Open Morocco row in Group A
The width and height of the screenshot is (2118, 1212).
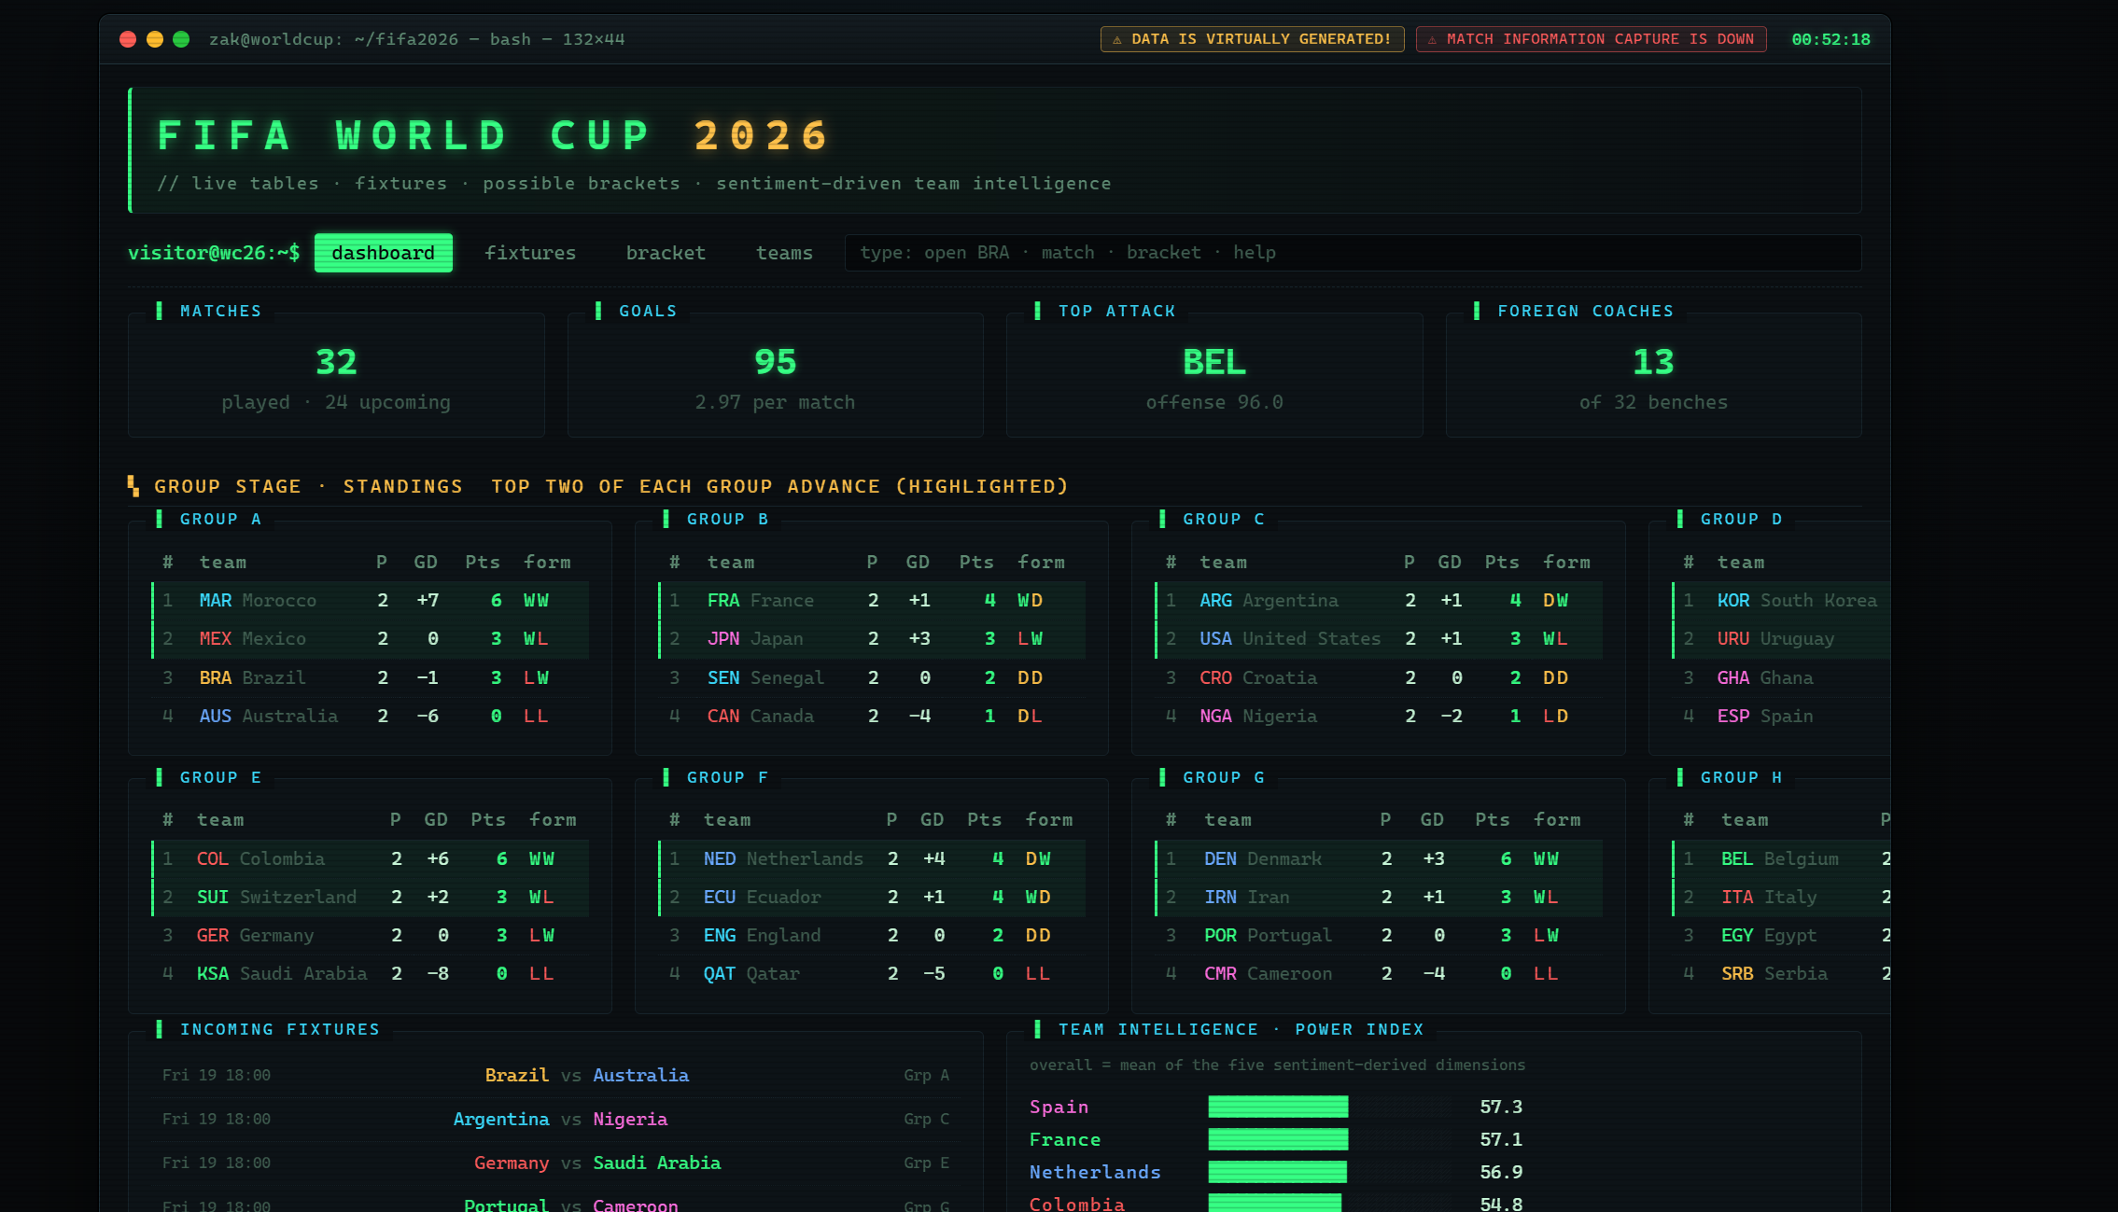(371, 601)
